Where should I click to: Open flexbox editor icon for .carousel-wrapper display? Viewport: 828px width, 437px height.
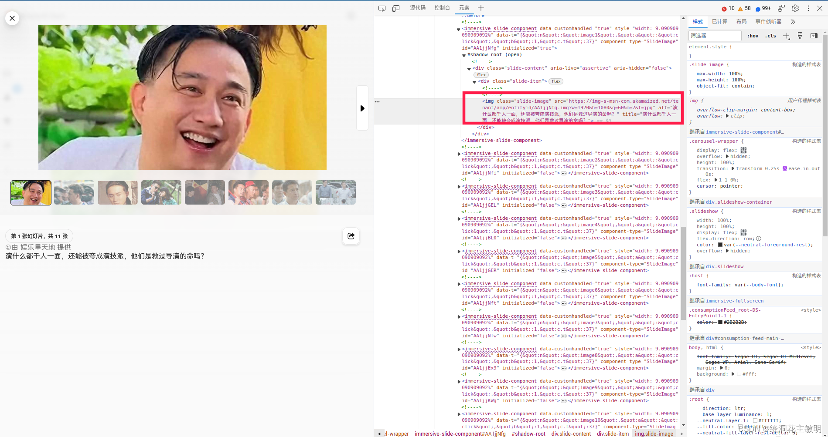[743, 151]
